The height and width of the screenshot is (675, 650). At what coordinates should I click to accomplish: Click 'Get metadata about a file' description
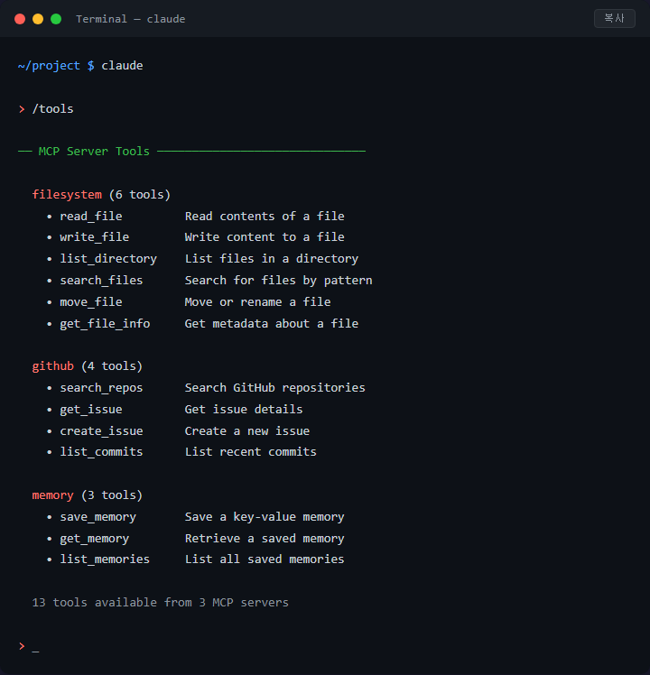click(272, 324)
